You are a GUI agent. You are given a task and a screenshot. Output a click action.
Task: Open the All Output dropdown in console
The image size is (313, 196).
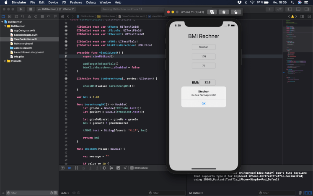[197, 193]
